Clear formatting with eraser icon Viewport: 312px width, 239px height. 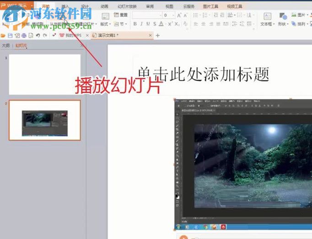tap(185, 24)
